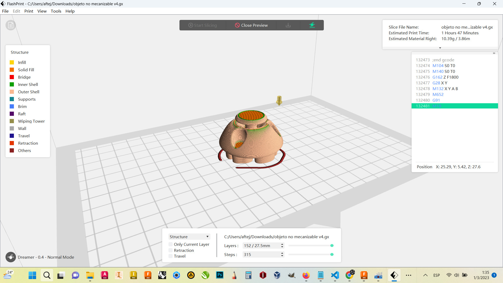503x283 pixels.
Task: Click the teal Supports color swatch
Action: (x=12, y=99)
